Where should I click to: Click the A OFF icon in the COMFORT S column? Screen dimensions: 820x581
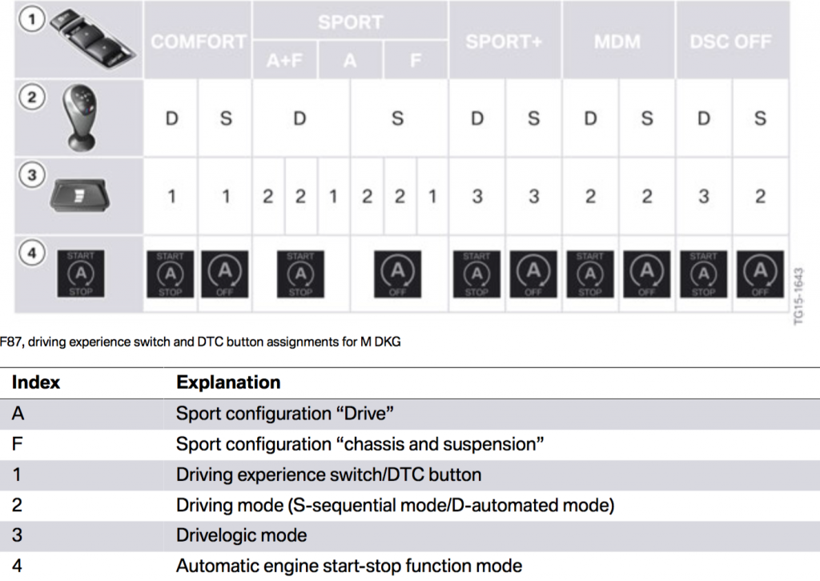pos(225,274)
